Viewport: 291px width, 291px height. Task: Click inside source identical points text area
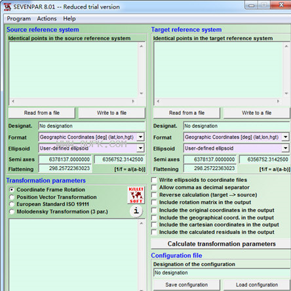pyautogui.click(x=73, y=70)
